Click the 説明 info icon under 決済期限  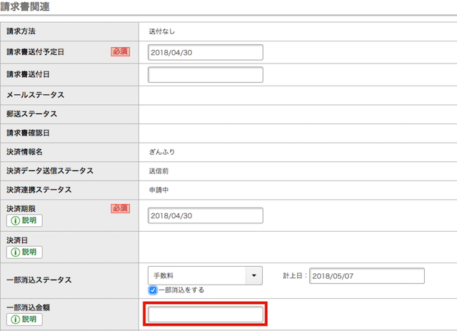click(x=24, y=220)
